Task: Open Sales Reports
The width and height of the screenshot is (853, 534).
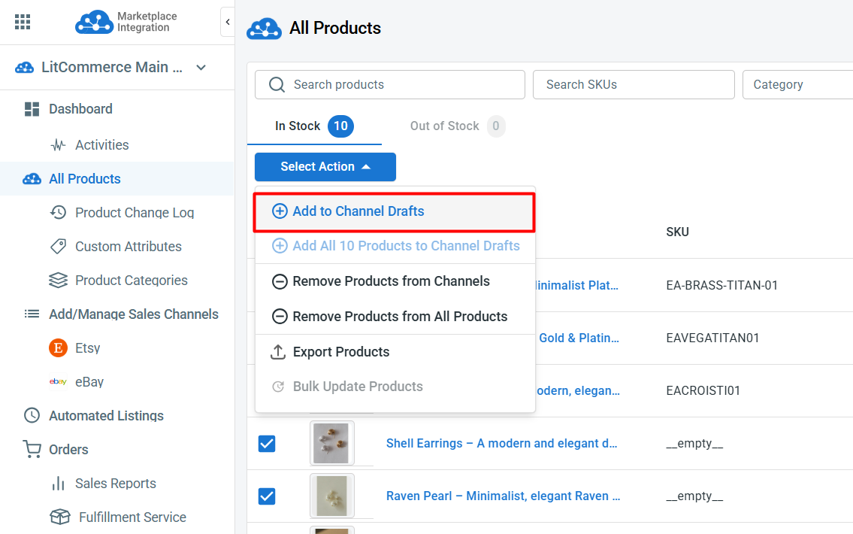Action: click(x=115, y=484)
